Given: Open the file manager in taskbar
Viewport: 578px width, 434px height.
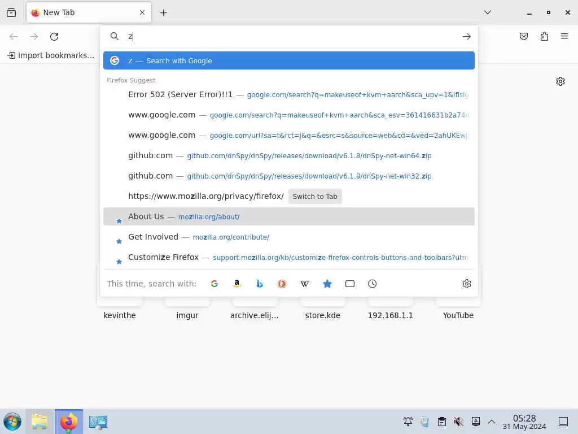Looking at the screenshot, I should point(40,422).
